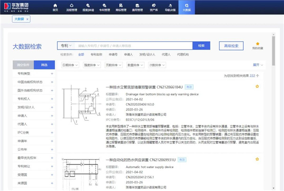Select the 专利名称 search condition
The width and height of the screenshot is (284, 191).
click(97, 55)
